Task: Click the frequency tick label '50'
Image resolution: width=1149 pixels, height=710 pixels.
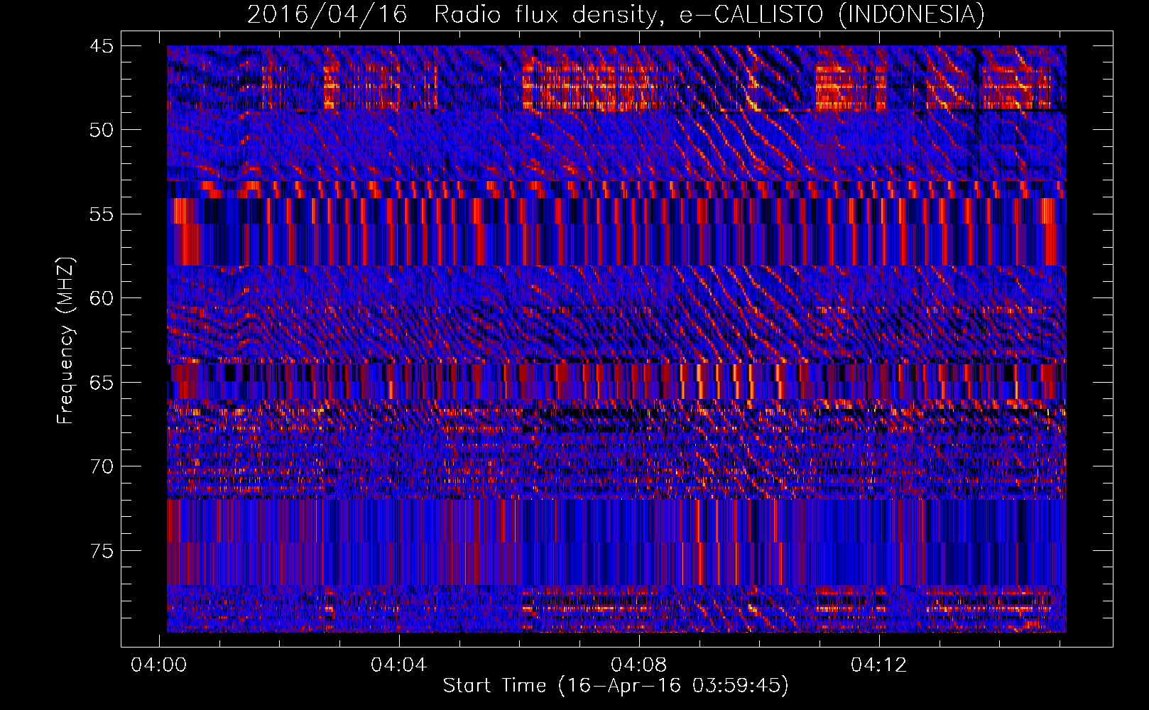Action: point(102,130)
